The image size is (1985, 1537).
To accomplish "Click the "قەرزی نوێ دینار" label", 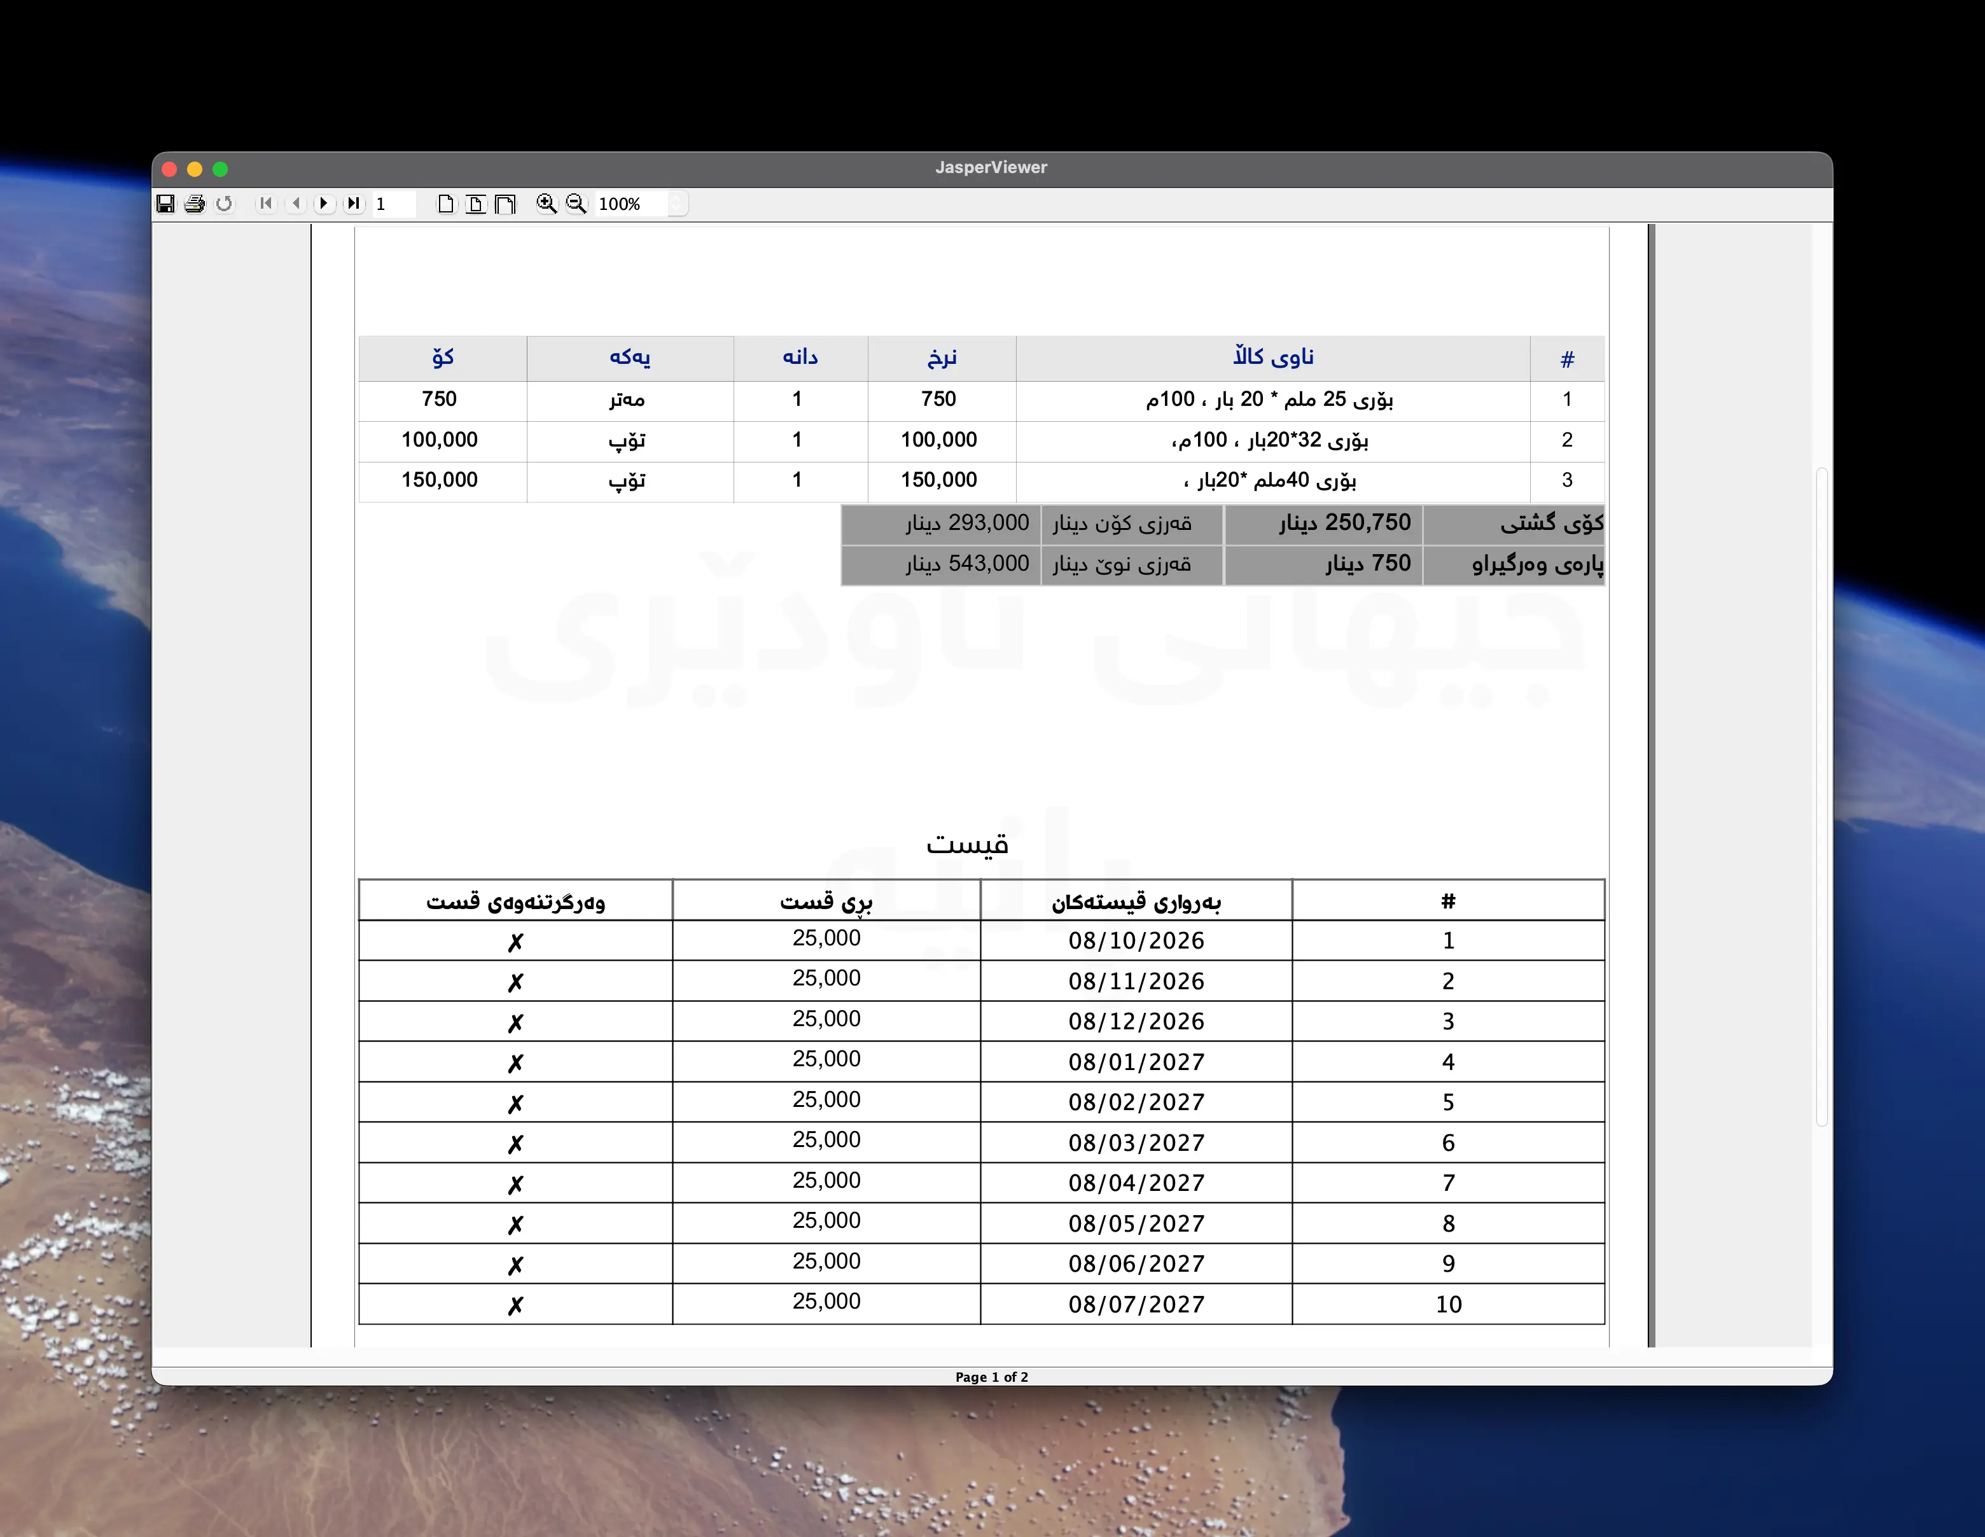I will pyautogui.click(x=1122, y=564).
